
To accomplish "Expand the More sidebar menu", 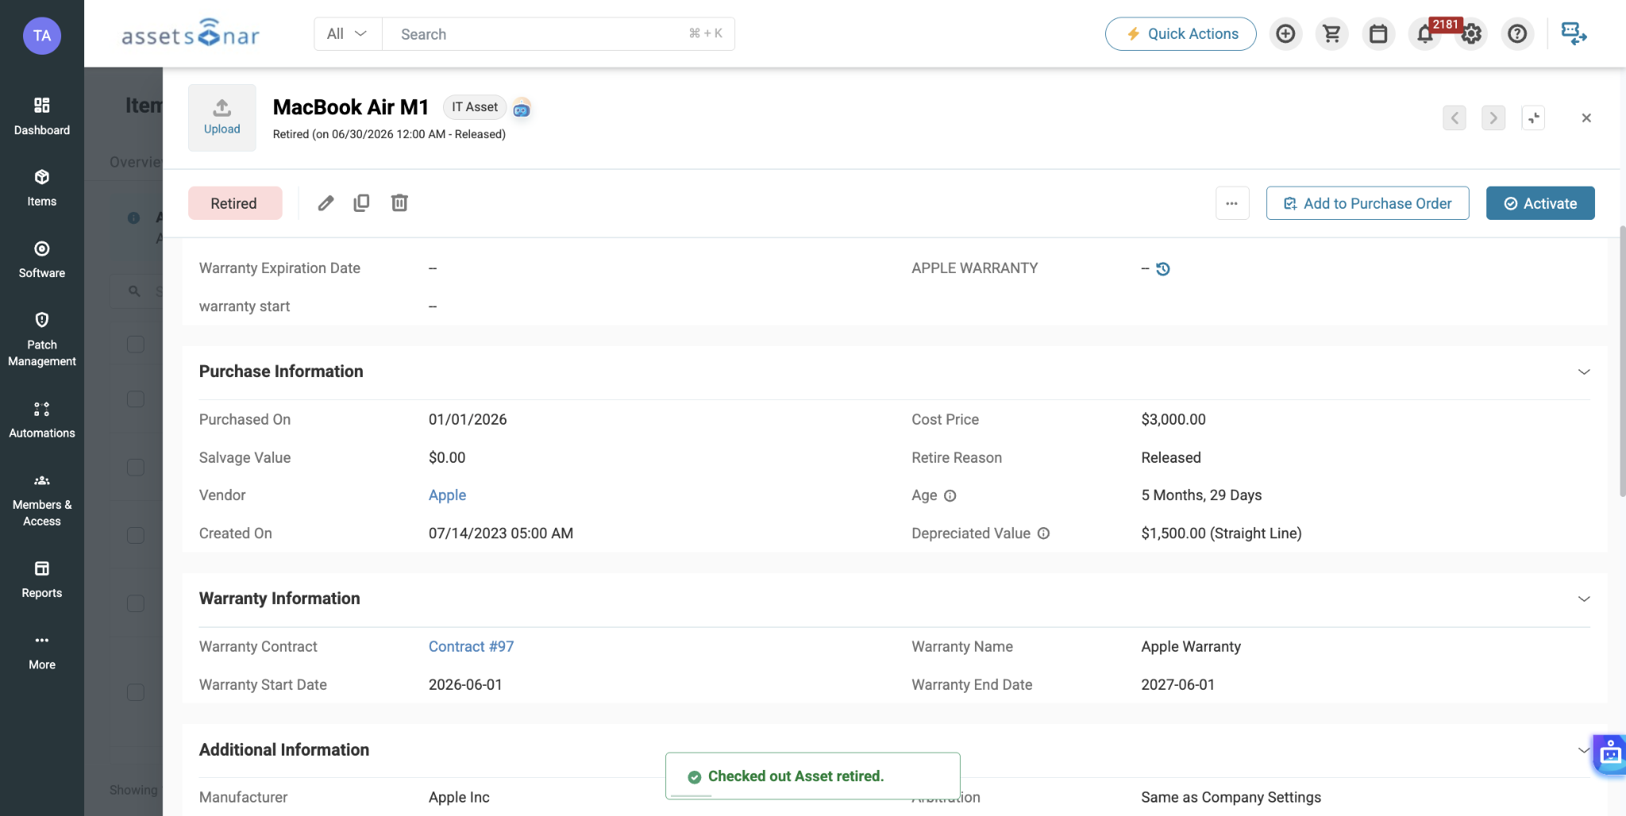I will click(x=42, y=652).
